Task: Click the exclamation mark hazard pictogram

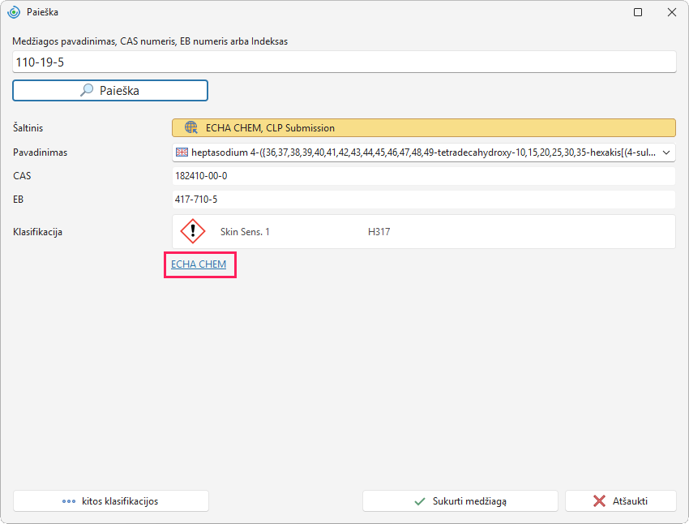Action: 192,231
